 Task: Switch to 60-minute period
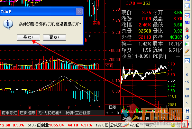coord(187,96)
